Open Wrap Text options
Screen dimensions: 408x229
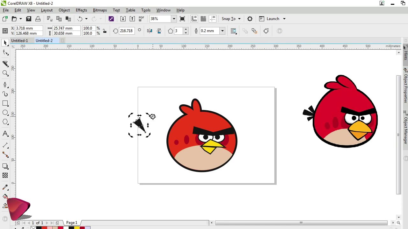[233, 31]
